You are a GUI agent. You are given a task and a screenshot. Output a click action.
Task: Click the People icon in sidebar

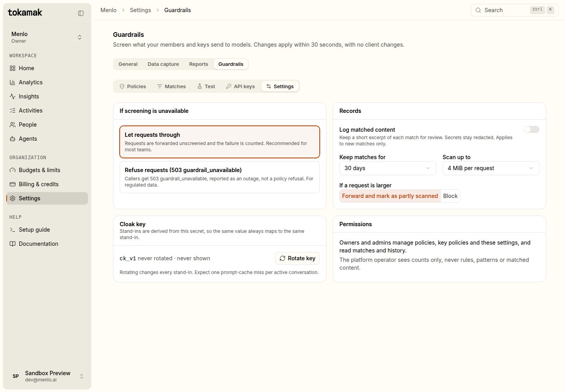coord(13,125)
